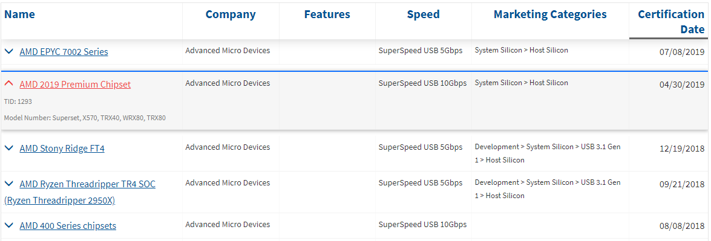Click the SuperSpeed USB 10Gbps cell for 2019 Premium Chipset
The height and width of the screenshot is (241, 711).
coord(422,83)
